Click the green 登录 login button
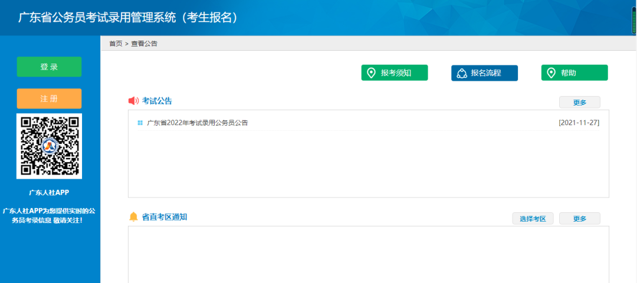Viewport: 637px width, 283px height. tap(49, 67)
